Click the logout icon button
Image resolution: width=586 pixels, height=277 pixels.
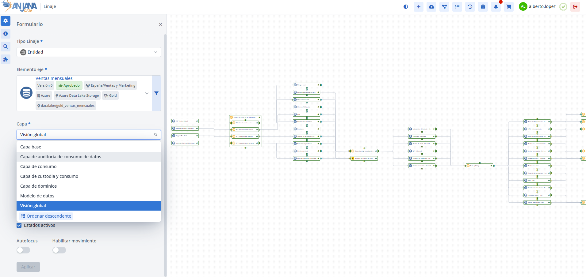[x=575, y=7]
